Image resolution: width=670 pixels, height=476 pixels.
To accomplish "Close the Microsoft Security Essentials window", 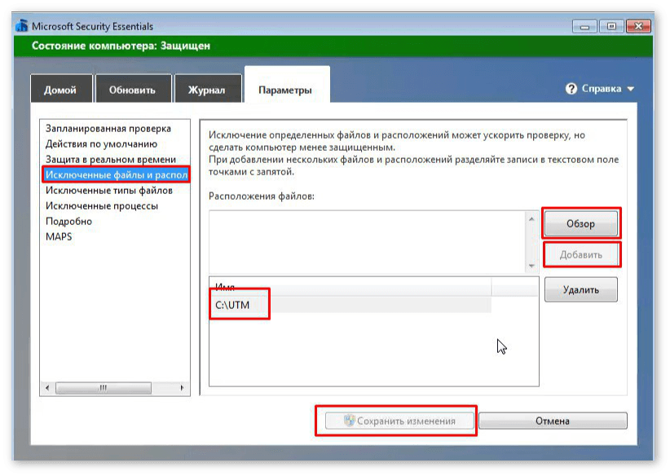I will 638,27.
